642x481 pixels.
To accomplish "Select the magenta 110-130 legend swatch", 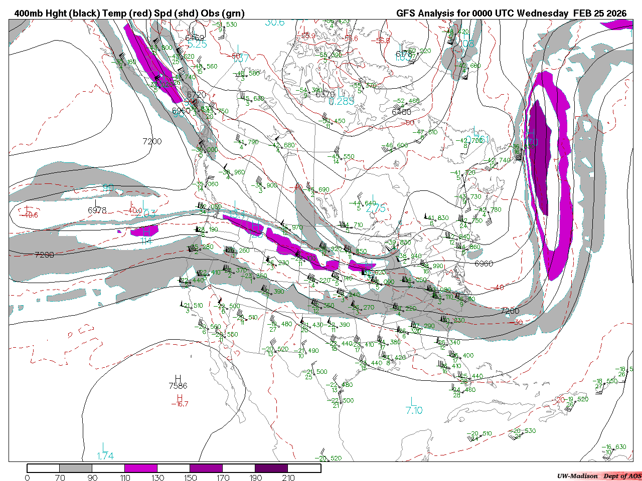I will point(141,468).
